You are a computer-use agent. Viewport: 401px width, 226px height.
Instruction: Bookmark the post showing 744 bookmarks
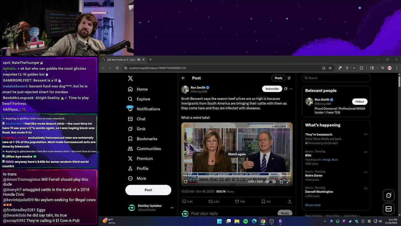pos(266,202)
